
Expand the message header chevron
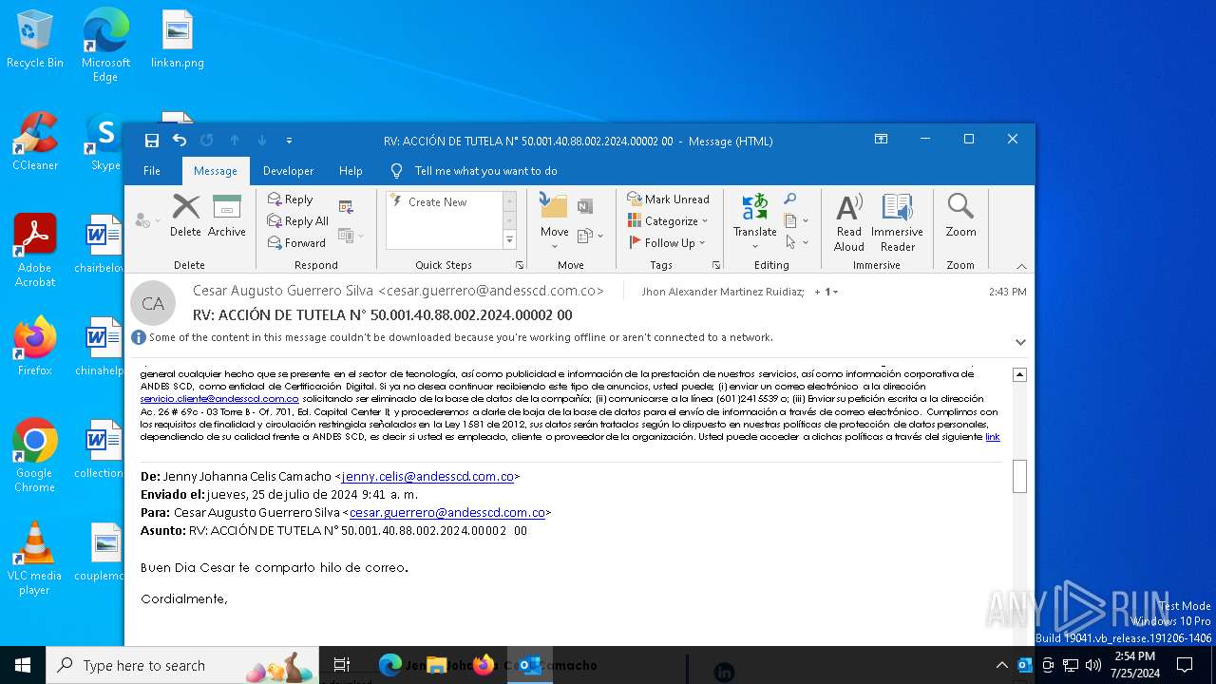coord(1020,342)
